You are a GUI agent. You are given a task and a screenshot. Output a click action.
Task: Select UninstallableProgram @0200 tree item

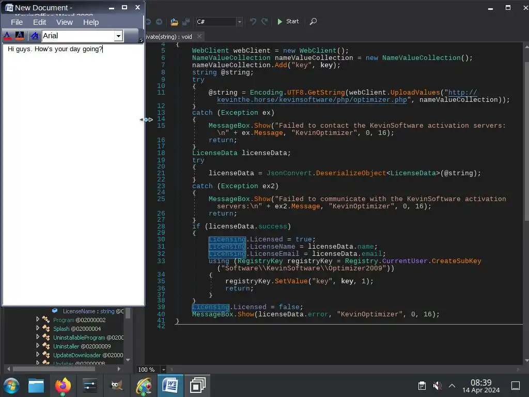88,338
